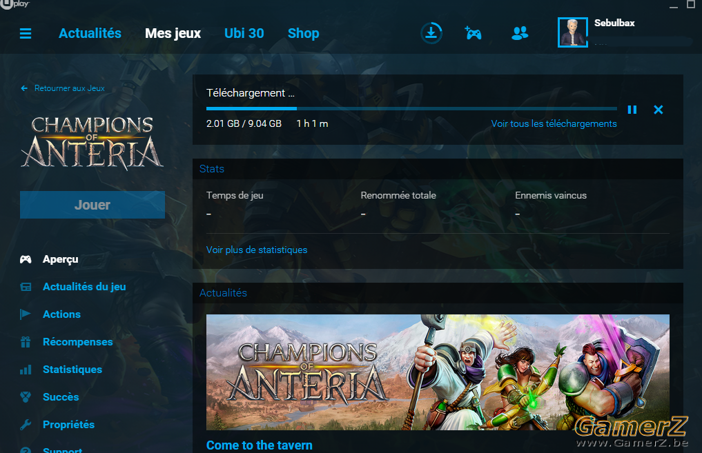Open Récompenses in the sidebar
The width and height of the screenshot is (702, 453).
coord(78,342)
